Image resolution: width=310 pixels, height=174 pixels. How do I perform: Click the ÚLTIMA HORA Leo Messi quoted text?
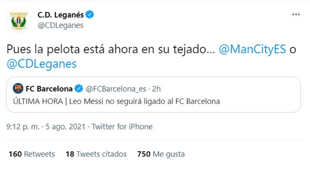coord(116,101)
